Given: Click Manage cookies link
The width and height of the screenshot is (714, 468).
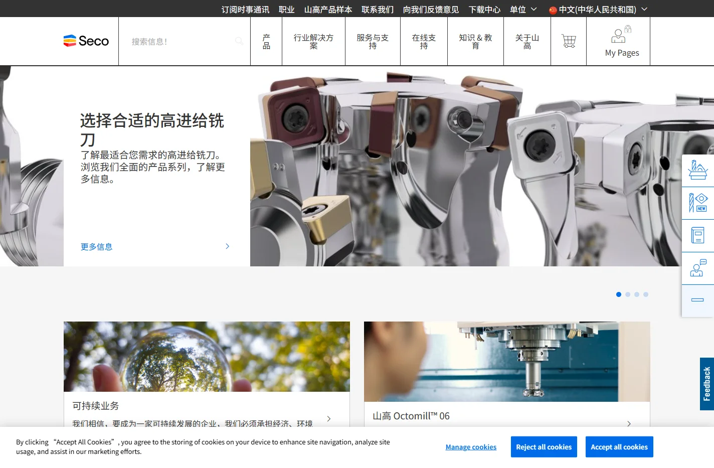Looking at the screenshot, I should pyautogui.click(x=471, y=447).
